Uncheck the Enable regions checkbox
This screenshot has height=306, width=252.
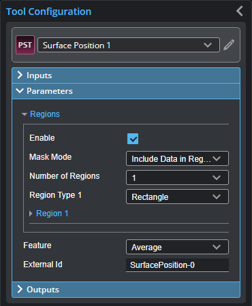[133, 139]
